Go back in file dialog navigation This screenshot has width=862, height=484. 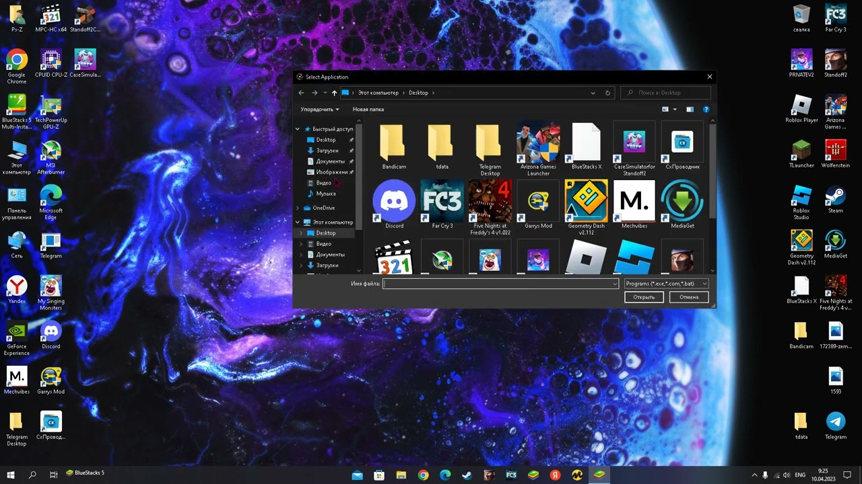pos(301,93)
